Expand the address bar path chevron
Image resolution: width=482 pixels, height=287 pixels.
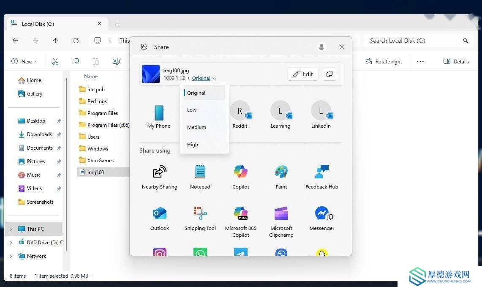click(x=110, y=40)
